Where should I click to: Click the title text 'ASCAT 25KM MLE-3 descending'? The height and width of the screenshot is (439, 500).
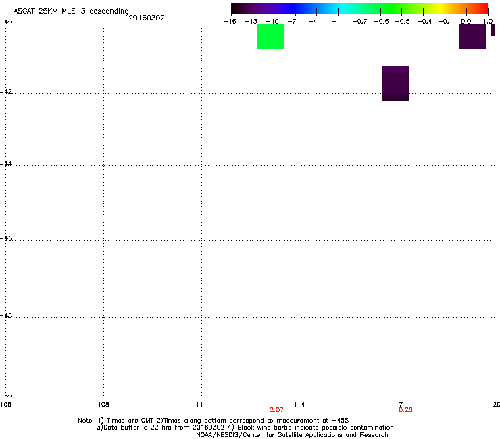click(71, 11)
